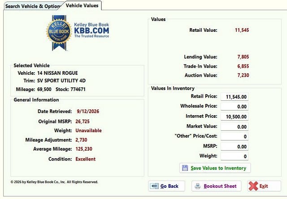Click the printer icon on Bookout Sheet

tap(198, 186)
